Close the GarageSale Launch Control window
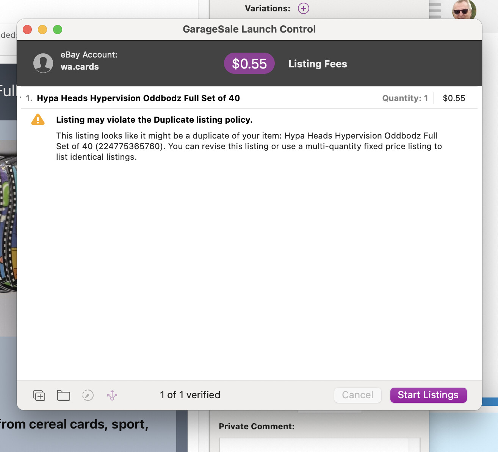This screenshot has width=498, height=452. point(27,30)
